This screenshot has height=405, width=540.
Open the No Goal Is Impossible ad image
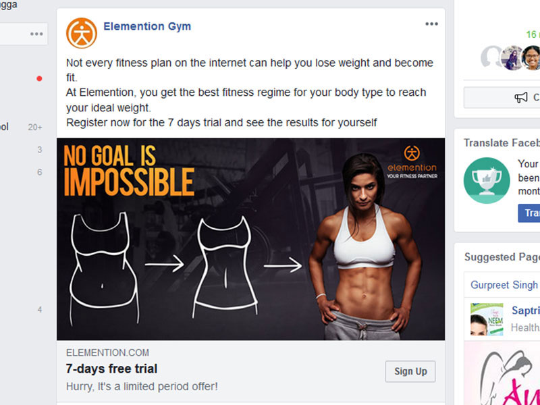pos(250,239)
